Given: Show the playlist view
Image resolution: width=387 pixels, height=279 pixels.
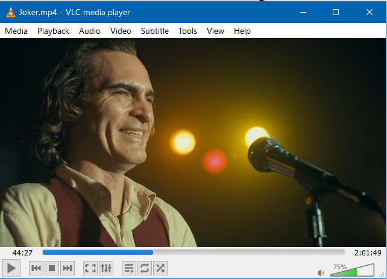Looking at the screenshot, I should pos(129,268).
